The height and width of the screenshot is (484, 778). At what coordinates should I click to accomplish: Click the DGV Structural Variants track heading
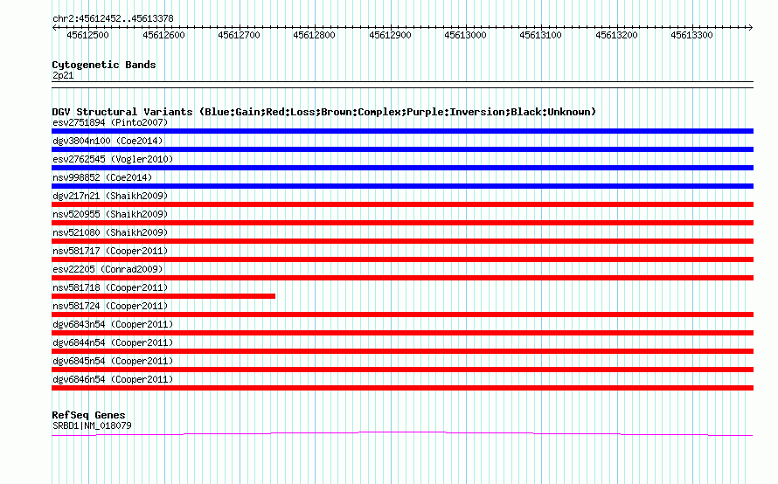pos(323,112)
